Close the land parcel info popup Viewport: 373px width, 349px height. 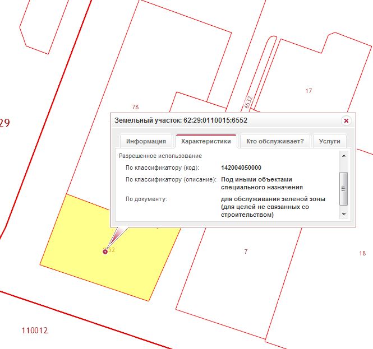(x=346, y=120)
